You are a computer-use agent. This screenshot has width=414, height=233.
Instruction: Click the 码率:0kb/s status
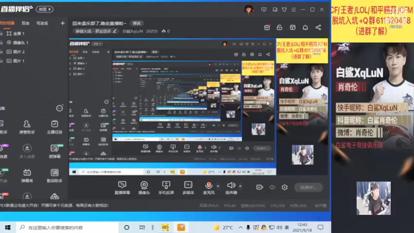pos(209,205)
